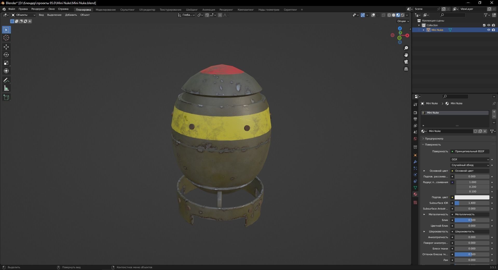Hide Collection with its eye icon
The height and width of the screenshot is (270, 498).
pos(489,25)
